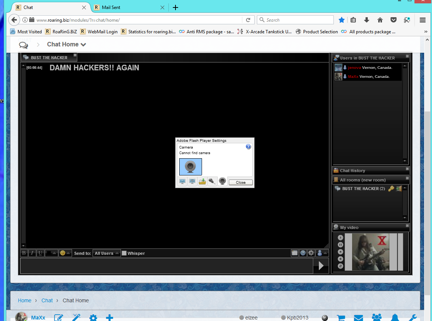
Task: Click Close in Flash Player Settings
Action: (x=241, y=183)
